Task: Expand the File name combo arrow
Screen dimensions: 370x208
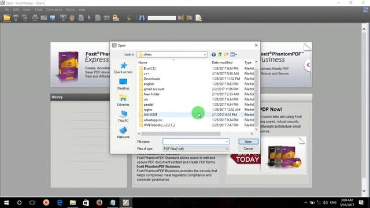Action: click(x=227, y=142)
